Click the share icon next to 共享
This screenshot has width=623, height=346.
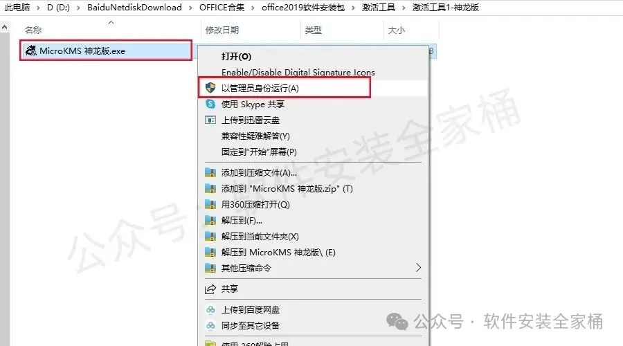[x=210, y=289]
